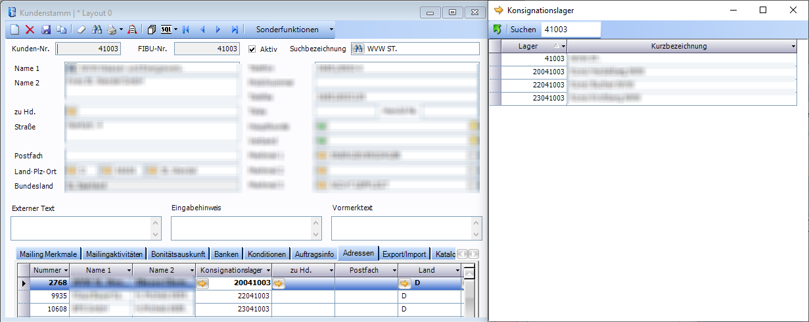Open the Bonitätsauskunft tab

point(178,254)
